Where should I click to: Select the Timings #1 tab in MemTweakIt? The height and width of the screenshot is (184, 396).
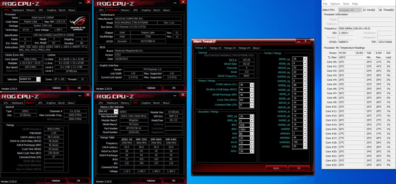click(201, 48)
